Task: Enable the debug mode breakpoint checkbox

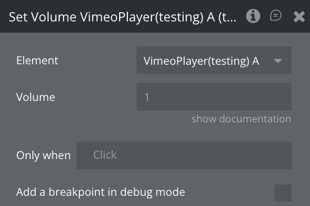Action: tap(283, 193)
